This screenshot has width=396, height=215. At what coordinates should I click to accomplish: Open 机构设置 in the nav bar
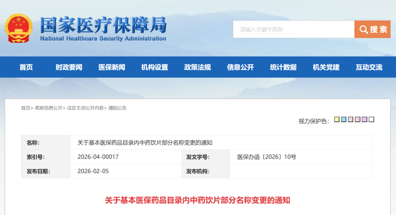(x=155, y=67)
